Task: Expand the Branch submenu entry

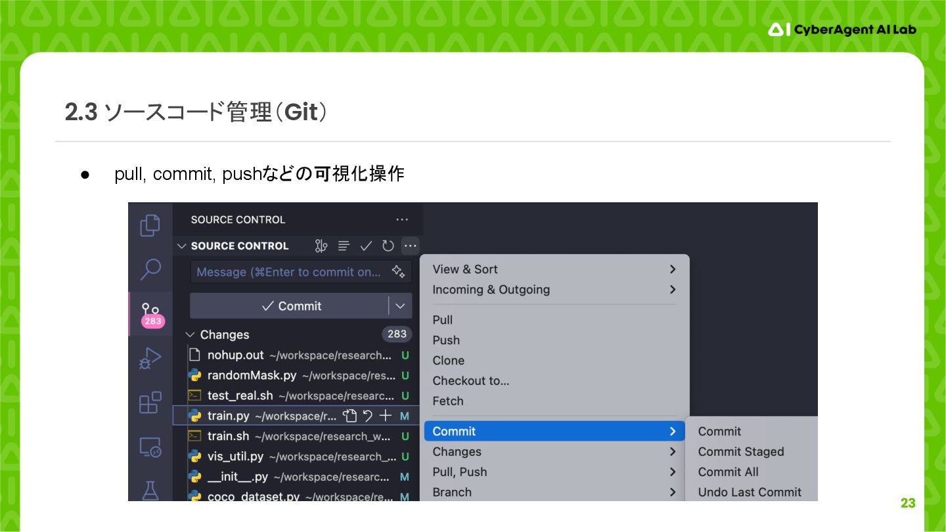Action: click(554, 493)
